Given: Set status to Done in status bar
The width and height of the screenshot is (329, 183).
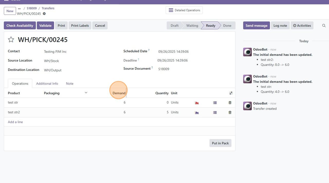Looking at the screenshot, I should pos(227,26).
